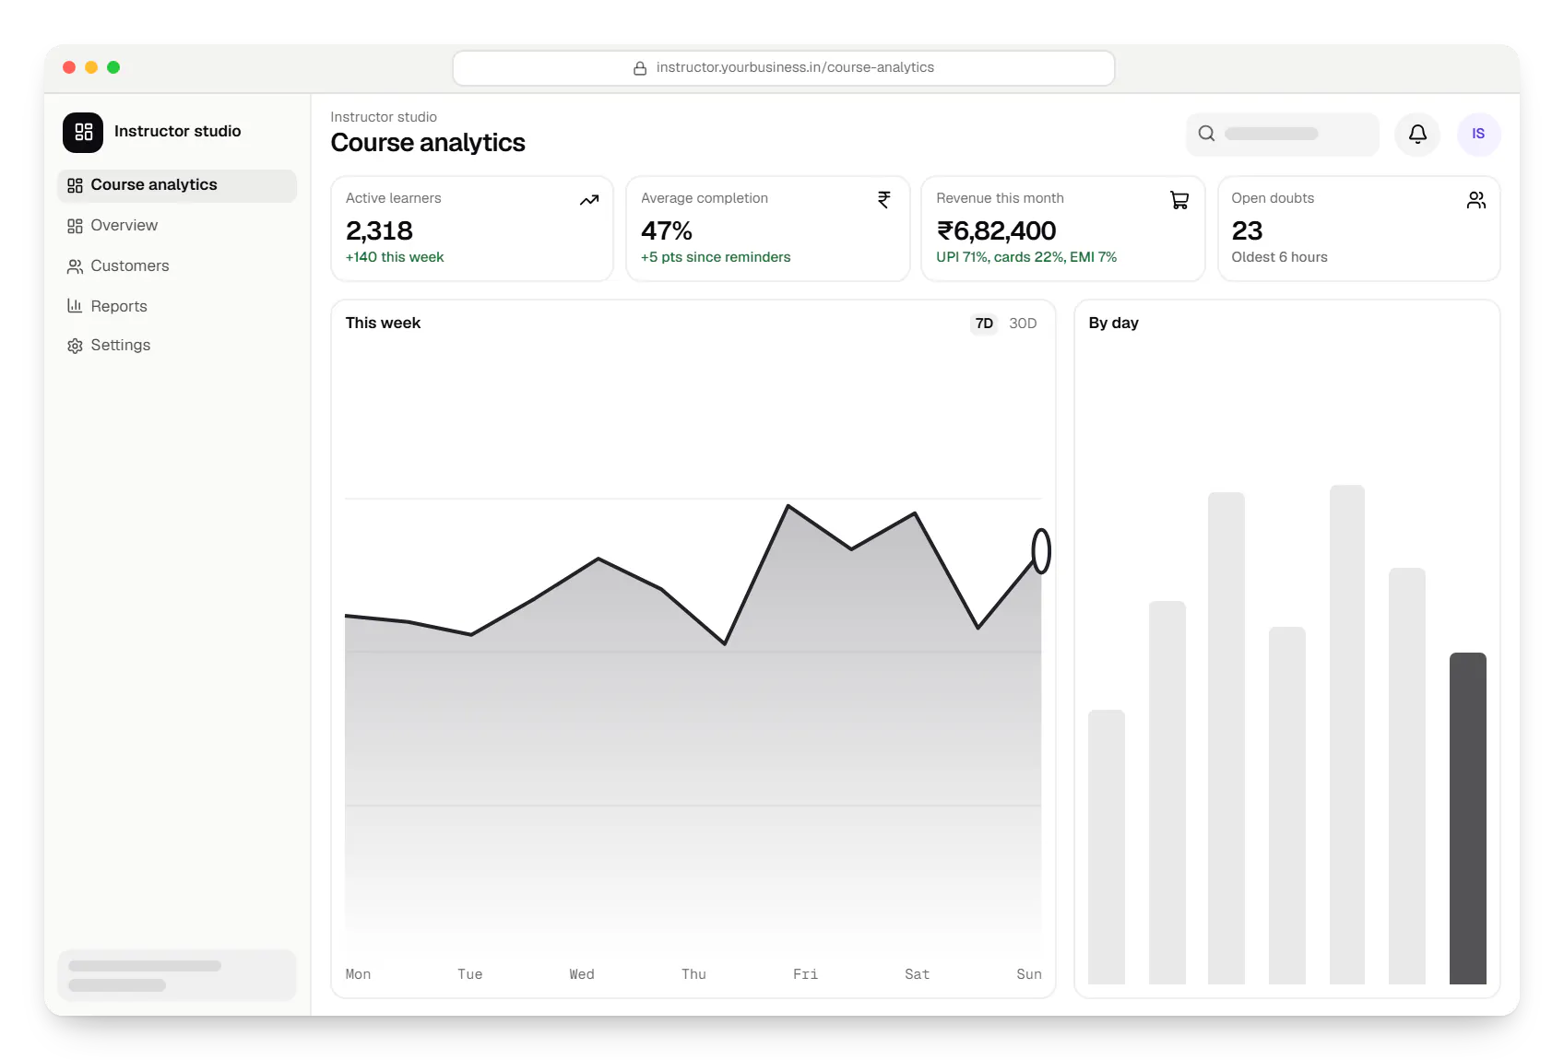Click the Wed label on the x-axis
The width and height of the screenshot is (1564, 1060).
(x=582, y=974)
